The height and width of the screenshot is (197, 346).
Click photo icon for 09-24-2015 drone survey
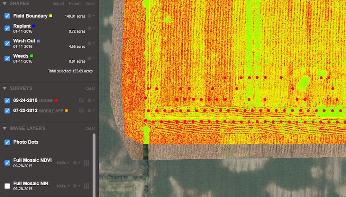click(82, 100)
